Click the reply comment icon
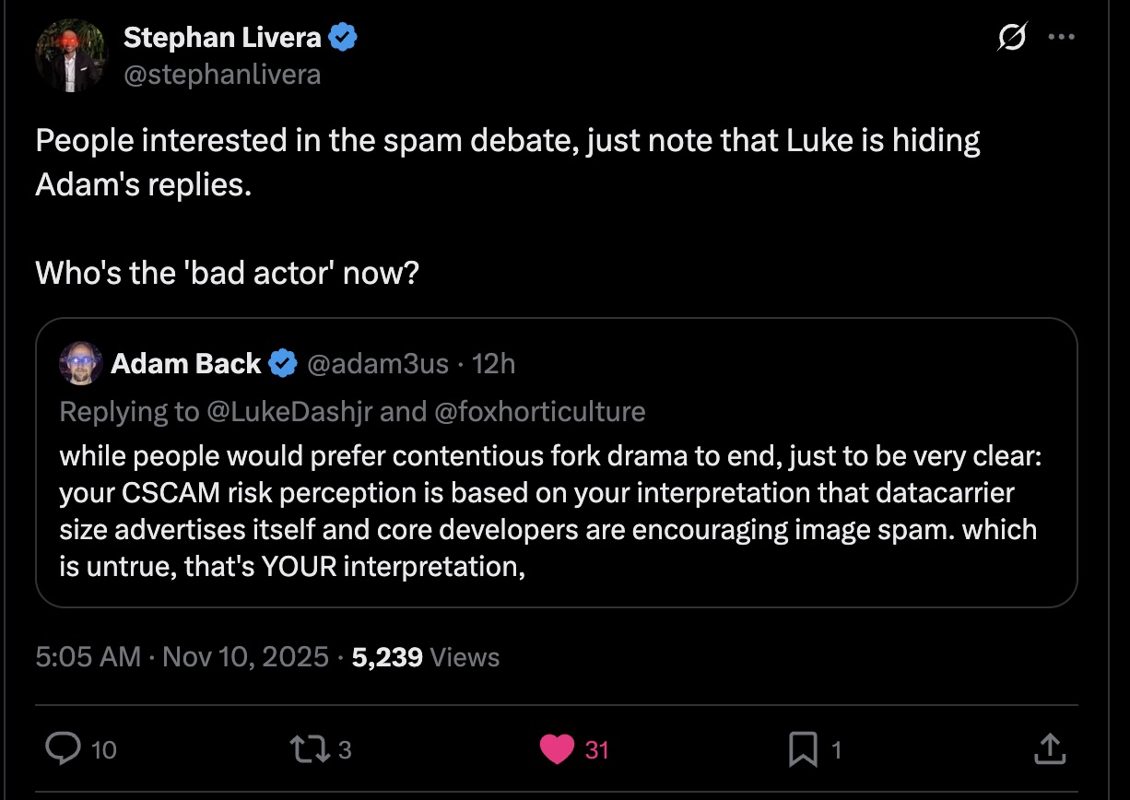Screen dimensions: 1130x800 [x=64, y=749]
